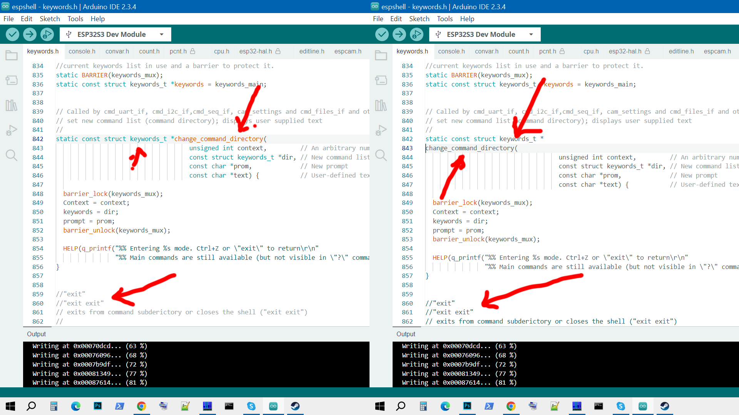
Task: Open the Library Manager from the sidebar
Action: [11, 105]
